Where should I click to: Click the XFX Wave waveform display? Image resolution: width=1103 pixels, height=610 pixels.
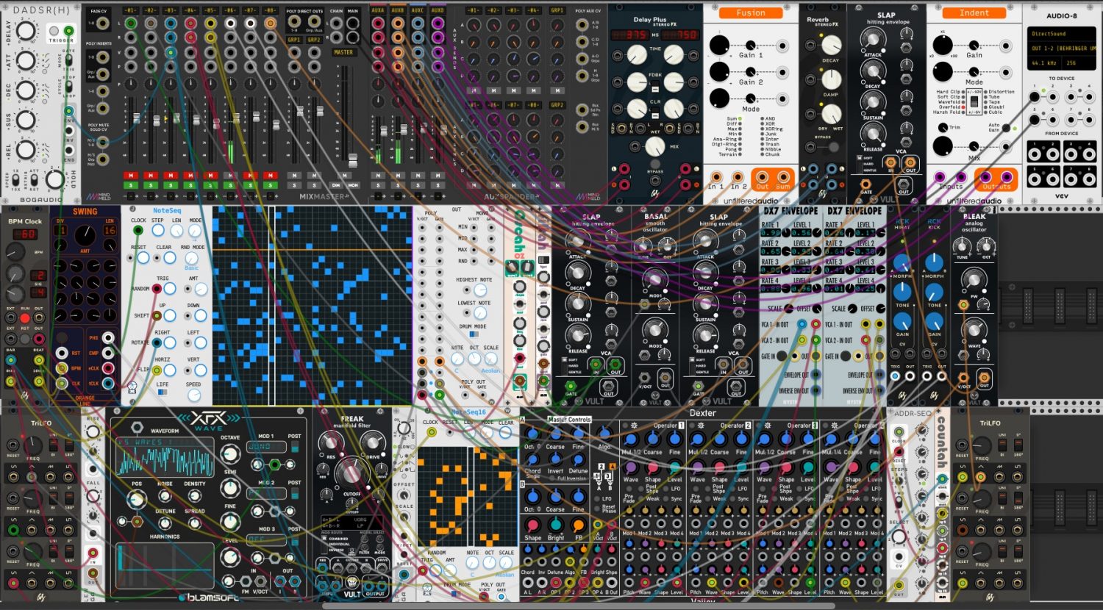(x=164, y=456)
